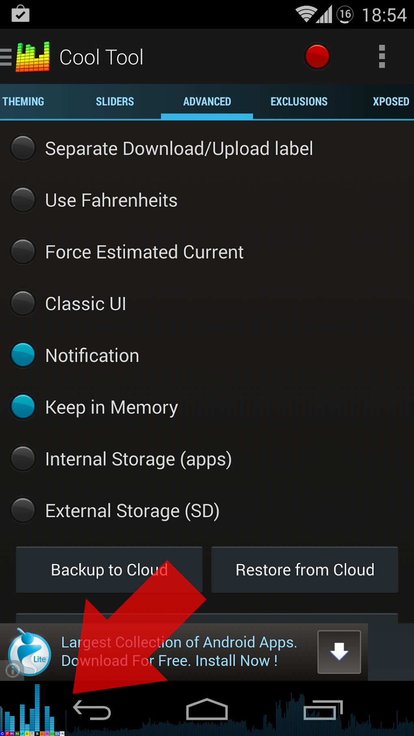The width and height of the screenshot is (414, 736).
Task: Open the three-dot overflow menu
Action: [x=382, y=56]
